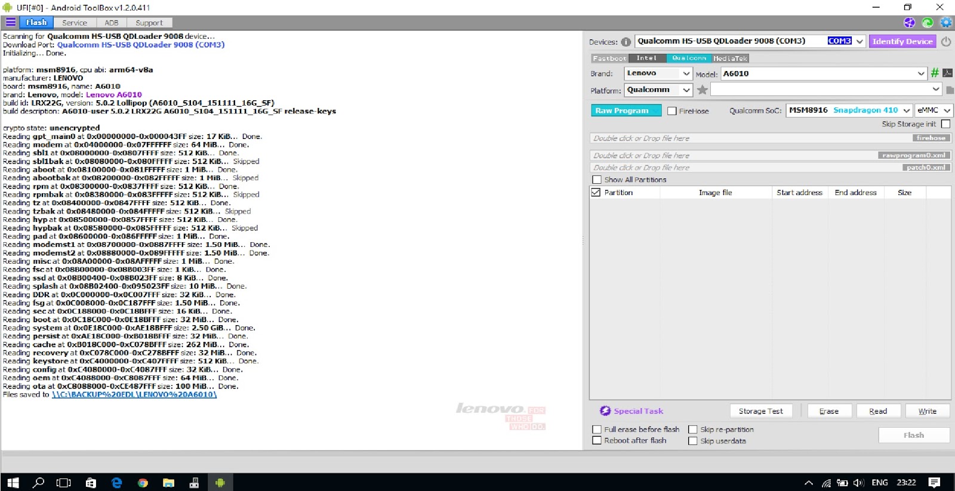Click the Special Task lightning icon
This screenshot has height=491, width=955.
pos(605,410)
